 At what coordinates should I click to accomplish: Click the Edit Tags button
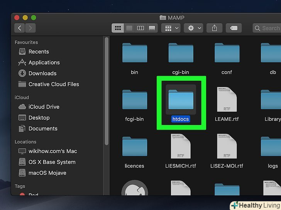pos(234,28)
